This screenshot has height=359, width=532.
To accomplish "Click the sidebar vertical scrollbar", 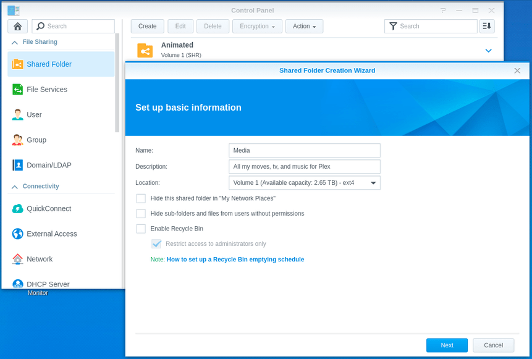I will pyautogui.click(x=117, y=83).
